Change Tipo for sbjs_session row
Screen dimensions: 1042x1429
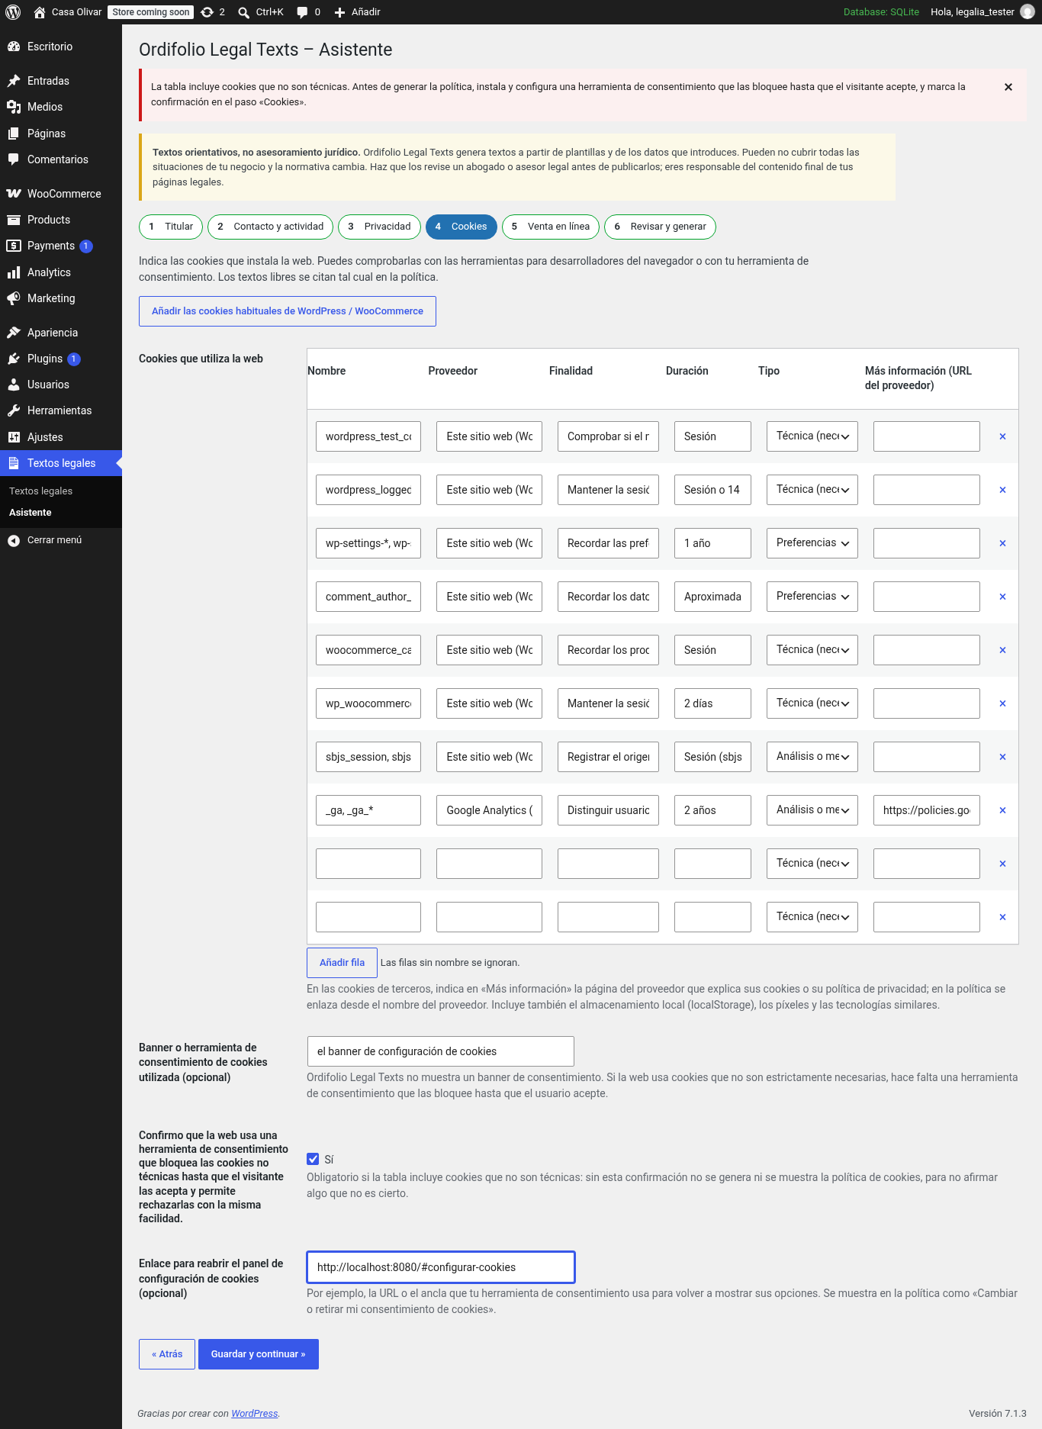(812, 757)
